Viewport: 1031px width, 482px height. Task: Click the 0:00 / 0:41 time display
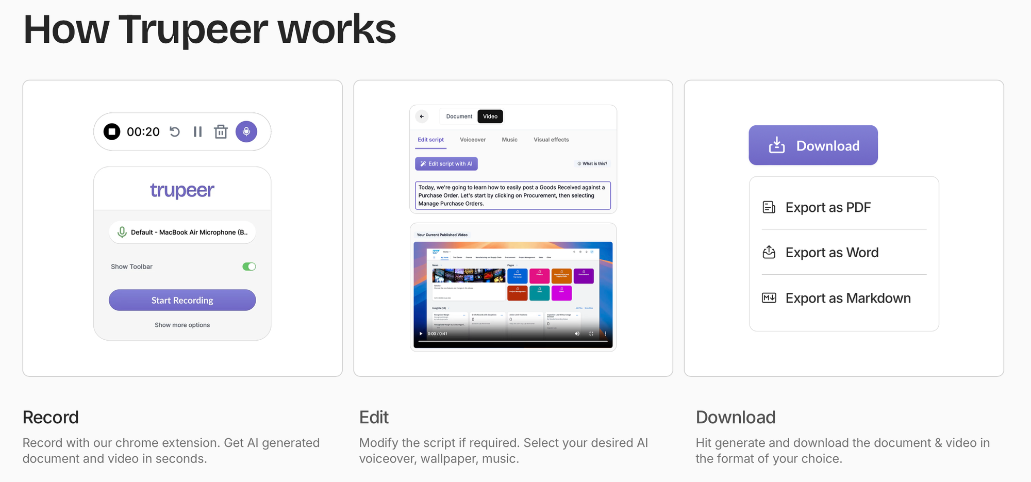pos(437,334)
